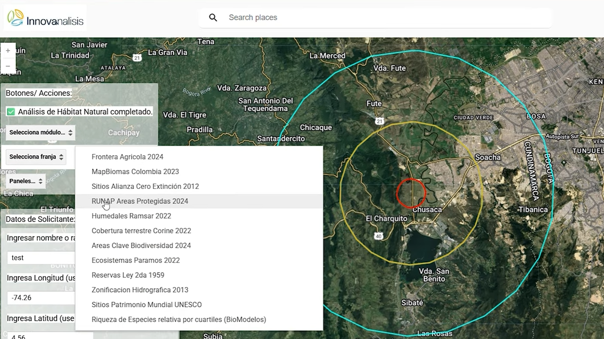Focus the Search places field

click(x=375, y=18)
